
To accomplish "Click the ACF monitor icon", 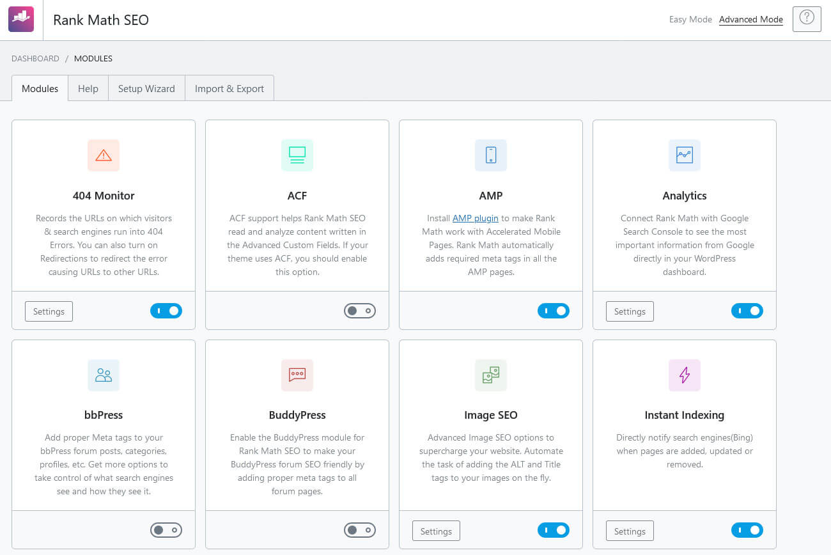I will pyautogui.click(x=297, y=155).
